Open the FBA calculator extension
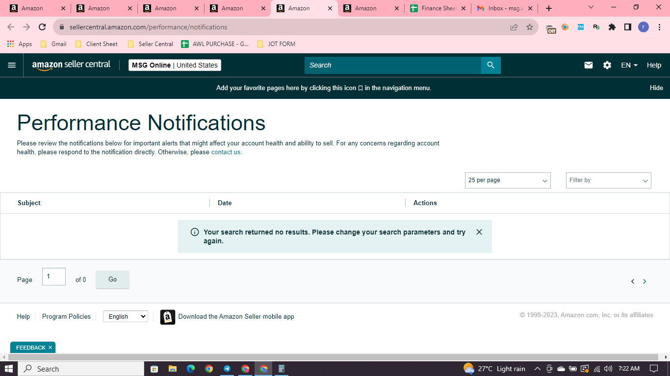The height and width of the screenshot is (376, 670). [x=581, y=27]
